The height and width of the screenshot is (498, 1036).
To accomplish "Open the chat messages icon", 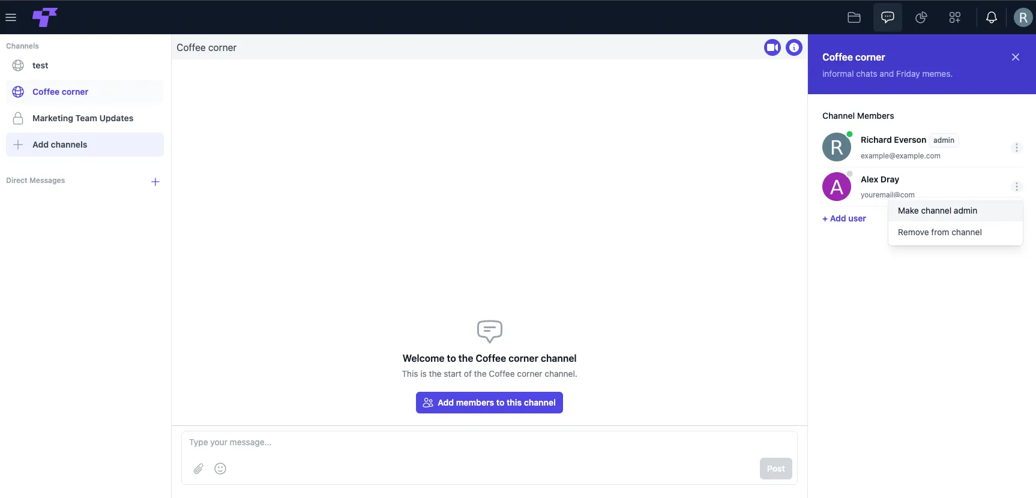I will tap(888, 17).
